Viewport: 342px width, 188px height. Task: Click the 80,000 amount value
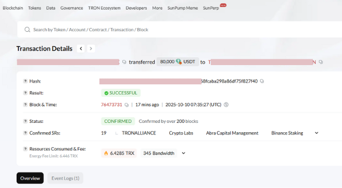coord(167,62)
